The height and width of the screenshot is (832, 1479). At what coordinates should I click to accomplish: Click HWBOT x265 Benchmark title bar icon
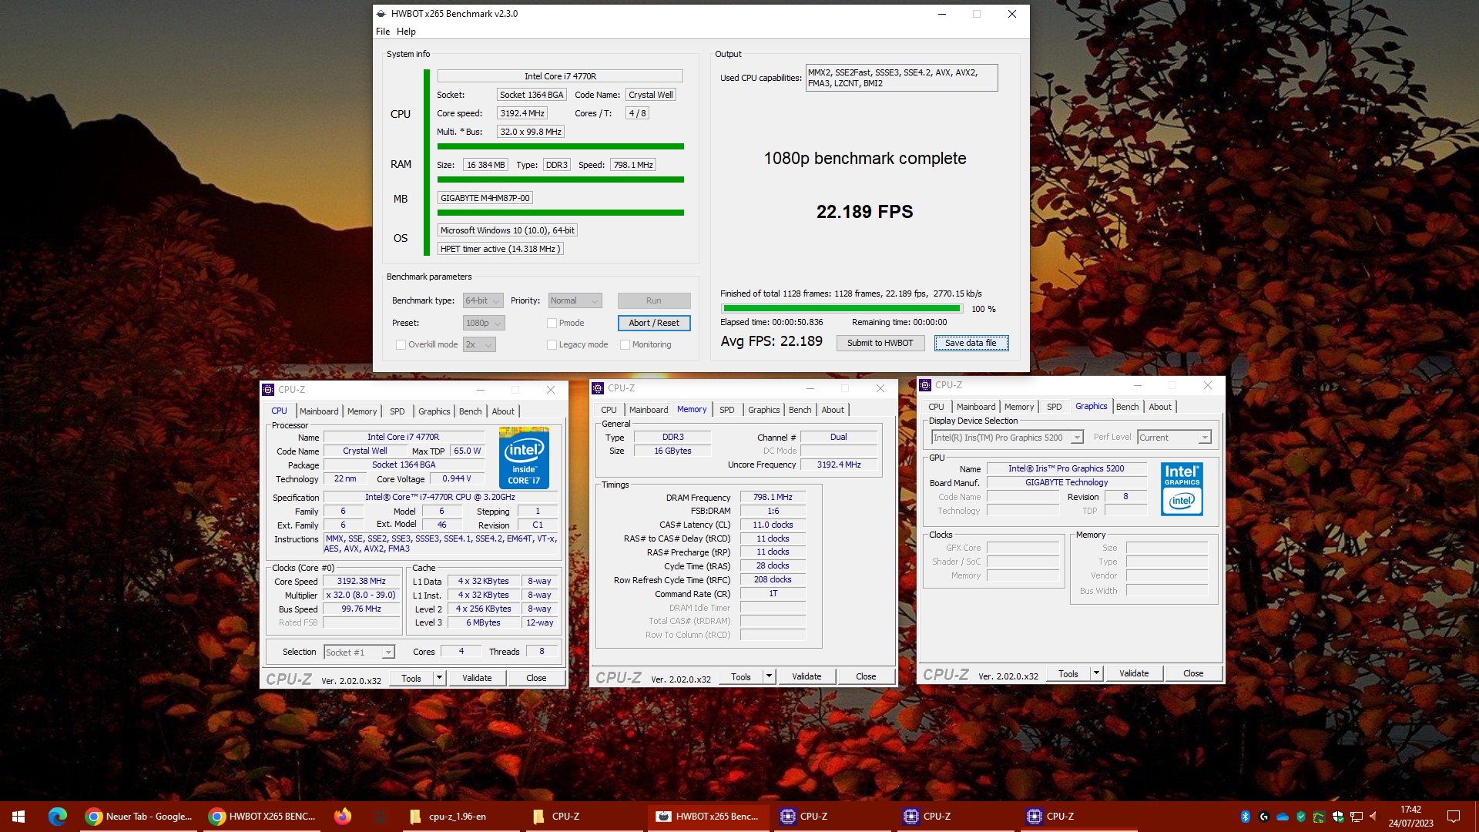381,13
